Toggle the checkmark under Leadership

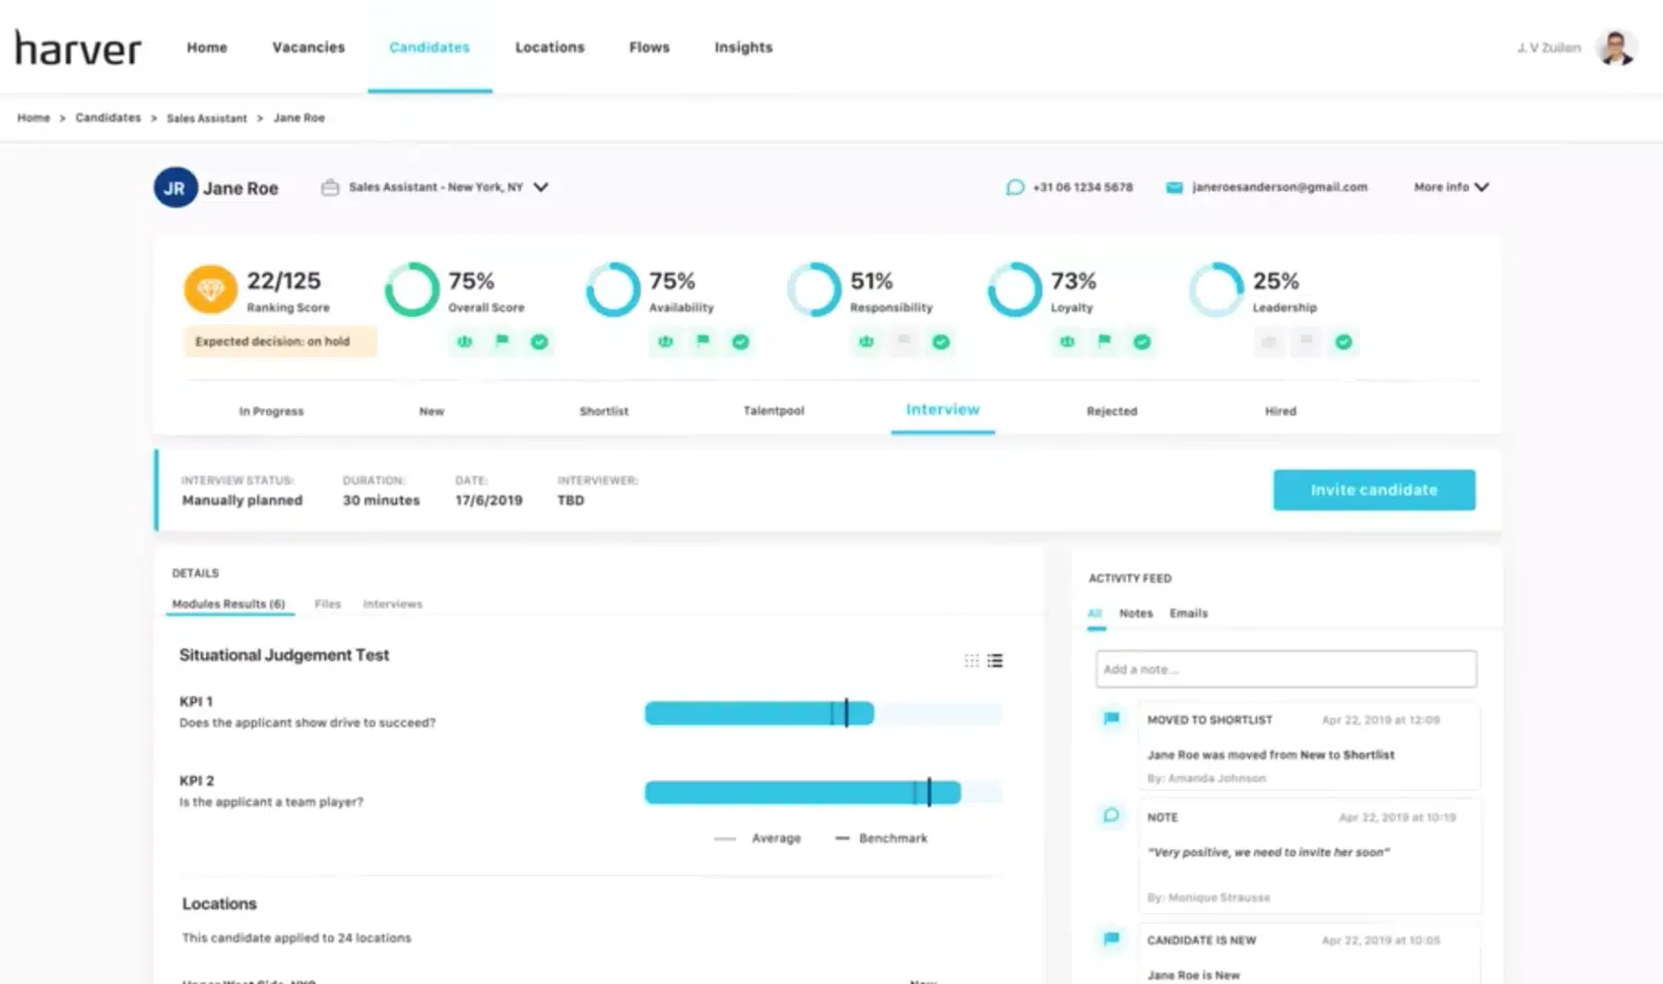tap(1343, 342)
